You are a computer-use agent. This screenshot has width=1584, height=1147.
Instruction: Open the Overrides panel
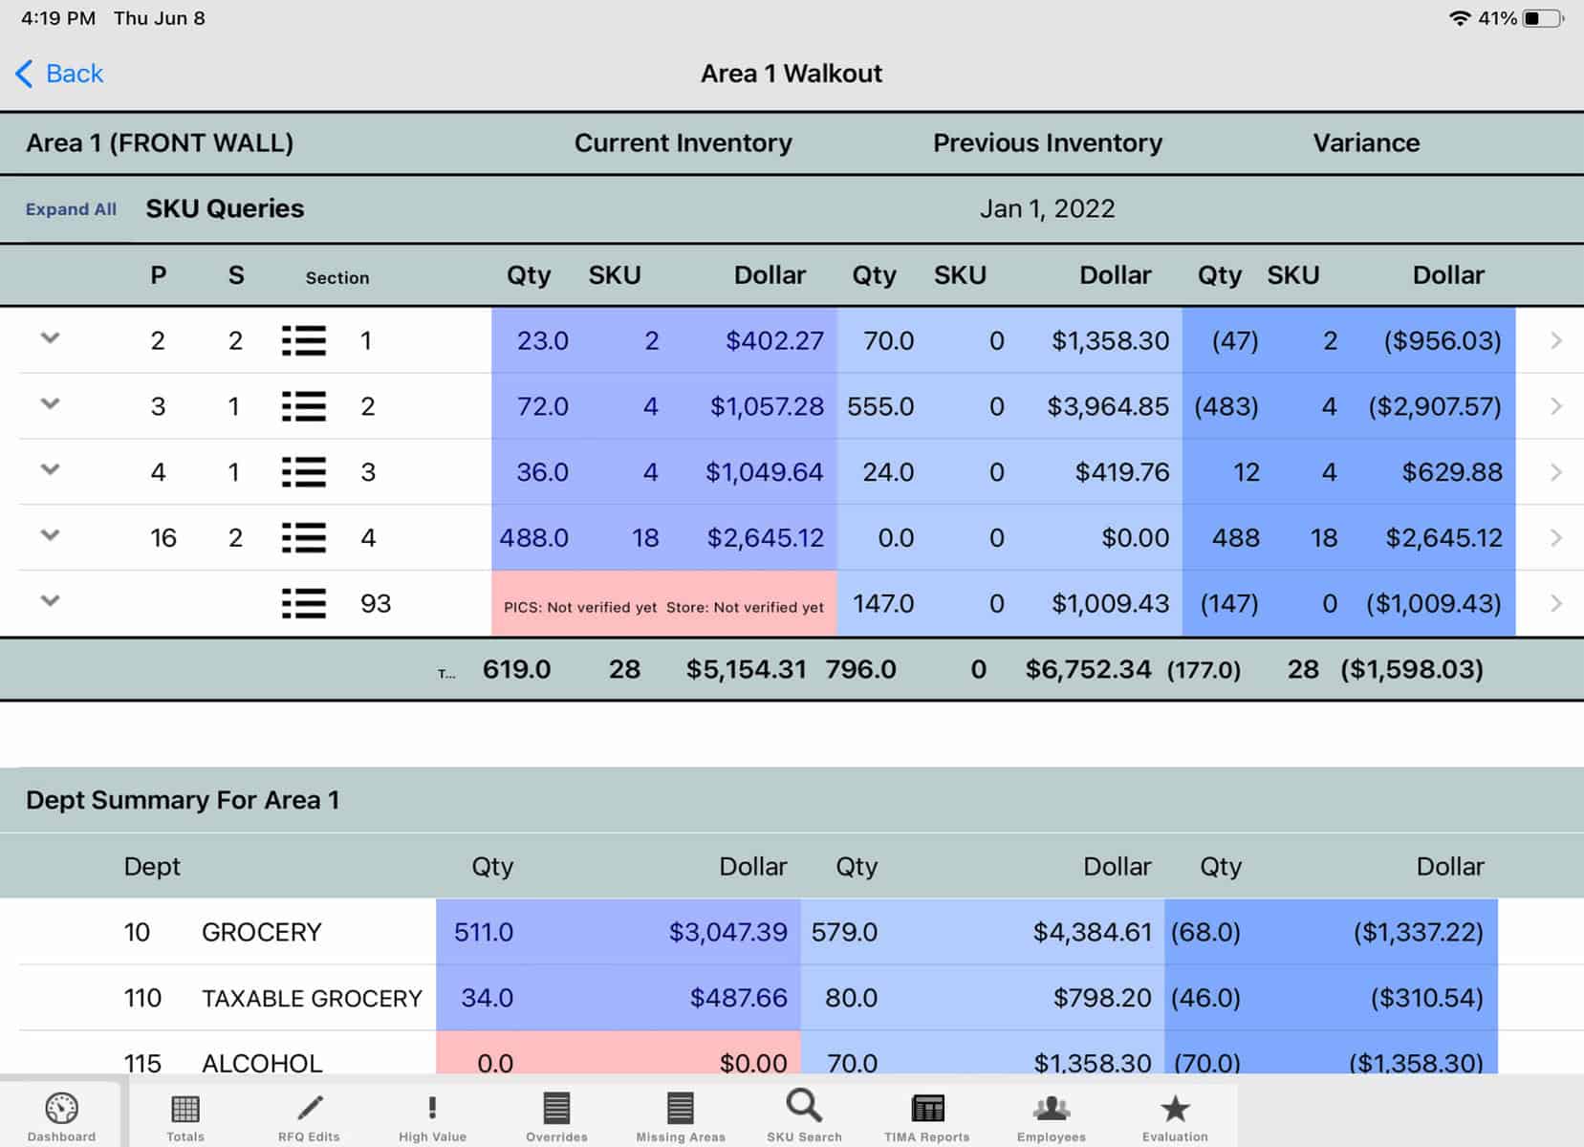(x=555, y=1114)
